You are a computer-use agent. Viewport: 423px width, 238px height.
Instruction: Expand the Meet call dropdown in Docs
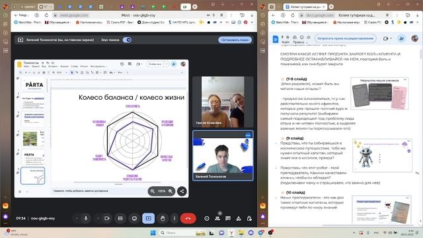tap(391, 38)
